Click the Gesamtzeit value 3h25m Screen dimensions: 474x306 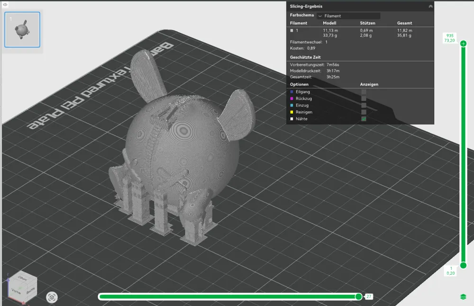coord(333,77)
